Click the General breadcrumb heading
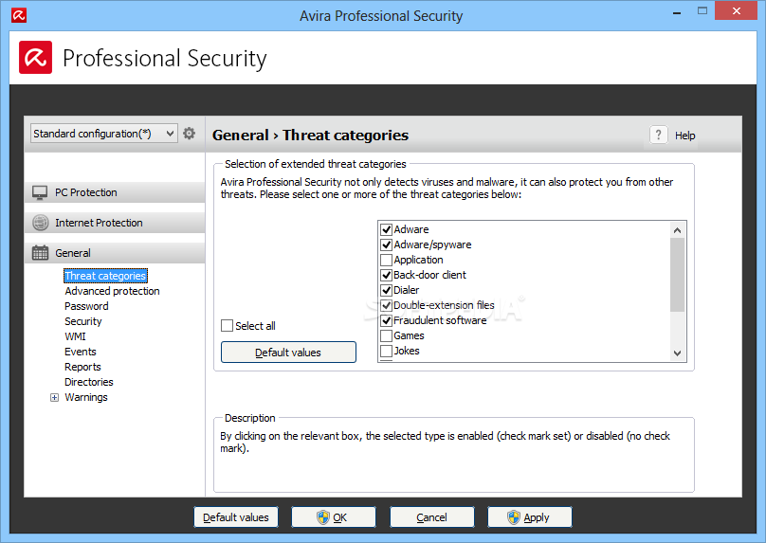This screenshot has width=766, height=543. click(241, 136)
